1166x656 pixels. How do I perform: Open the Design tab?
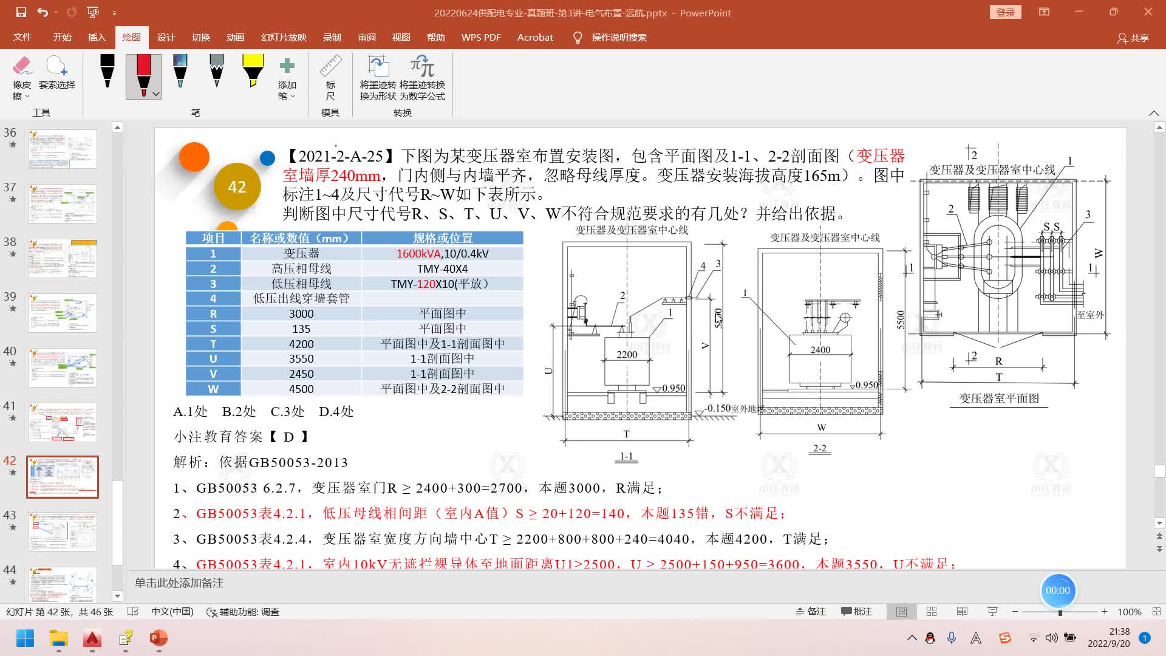click(166, 37)
